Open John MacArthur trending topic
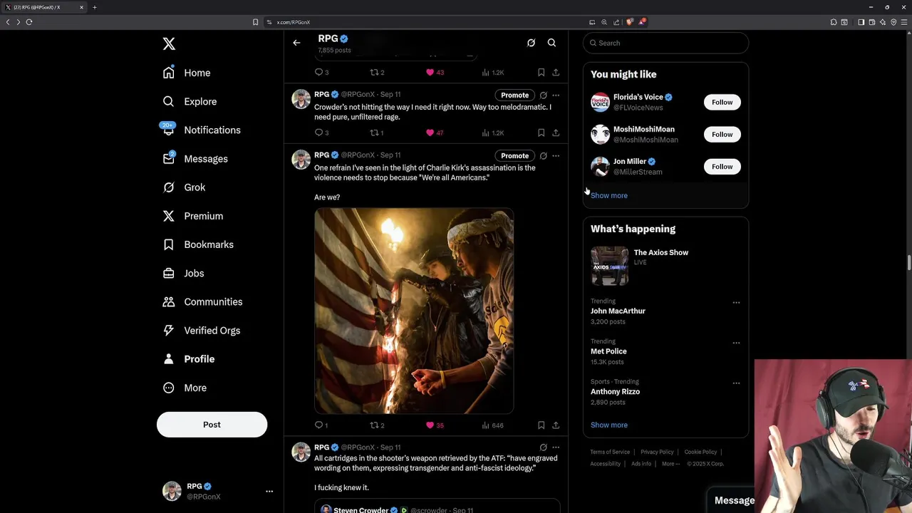 (x=618, y=311)
